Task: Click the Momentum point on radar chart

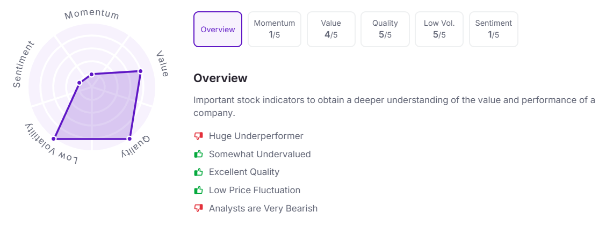Action: tap(91, 74)
